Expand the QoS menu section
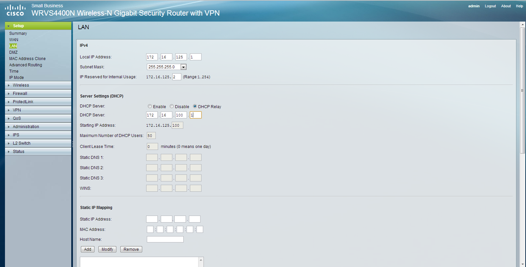The width and height of the screenshot is (526, 267). [38, 118]
